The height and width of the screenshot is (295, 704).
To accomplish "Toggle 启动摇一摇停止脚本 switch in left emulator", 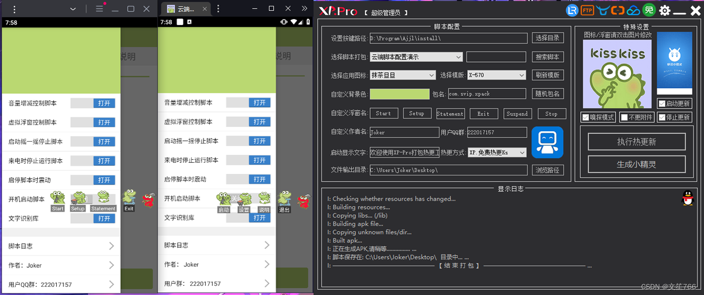I will 93,141.
